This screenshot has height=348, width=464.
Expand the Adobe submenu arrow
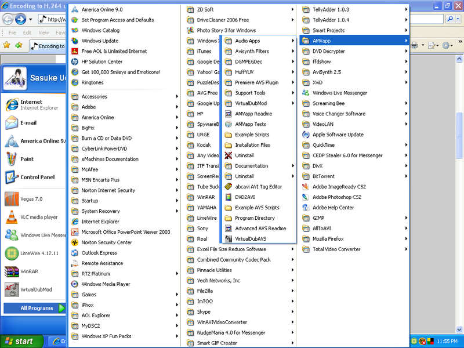click(x=177, y=107)
